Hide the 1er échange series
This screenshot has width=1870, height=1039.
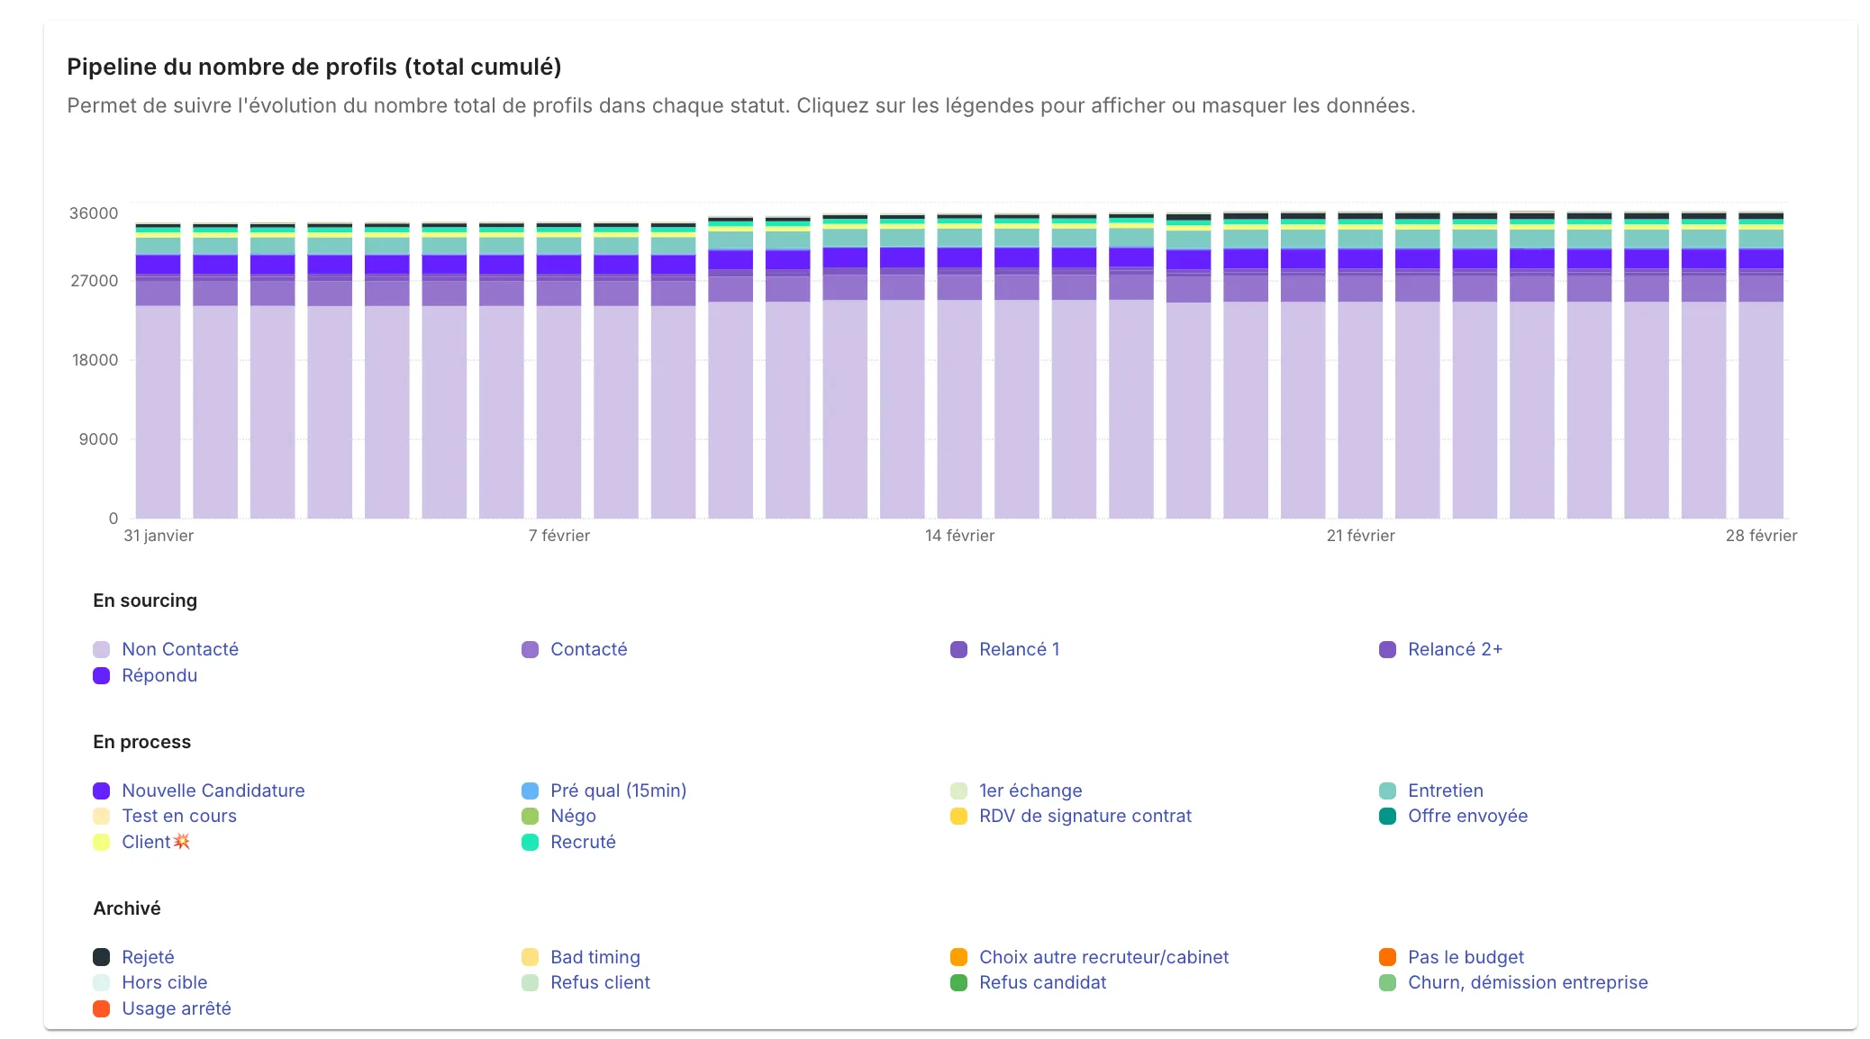click(1030, 791)
